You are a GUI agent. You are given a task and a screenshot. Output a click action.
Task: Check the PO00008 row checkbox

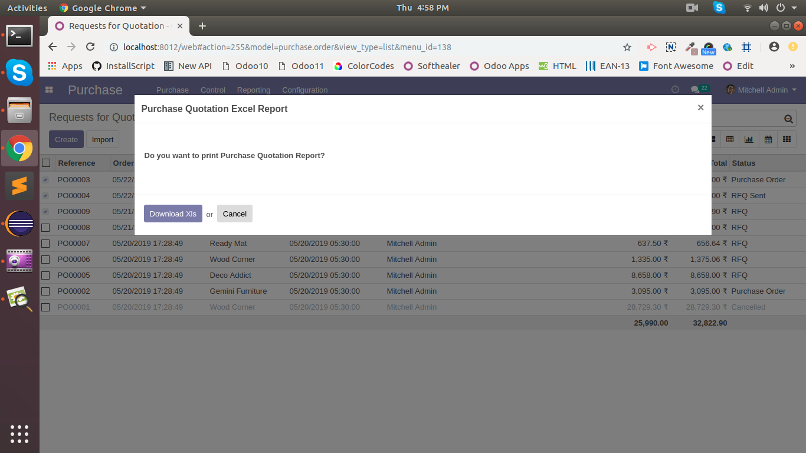click(45, 228)
